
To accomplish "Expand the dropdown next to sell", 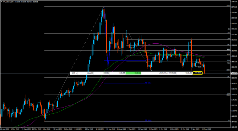I will [77, 73].
